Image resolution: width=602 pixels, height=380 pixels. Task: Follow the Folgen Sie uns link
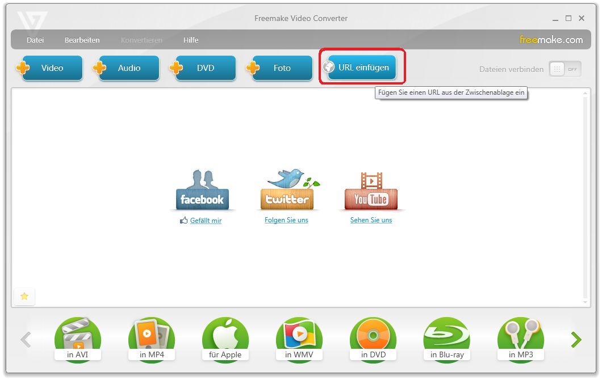coord(286,220)
